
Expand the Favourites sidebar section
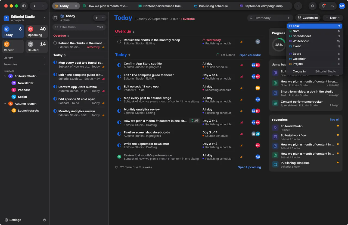44,64
